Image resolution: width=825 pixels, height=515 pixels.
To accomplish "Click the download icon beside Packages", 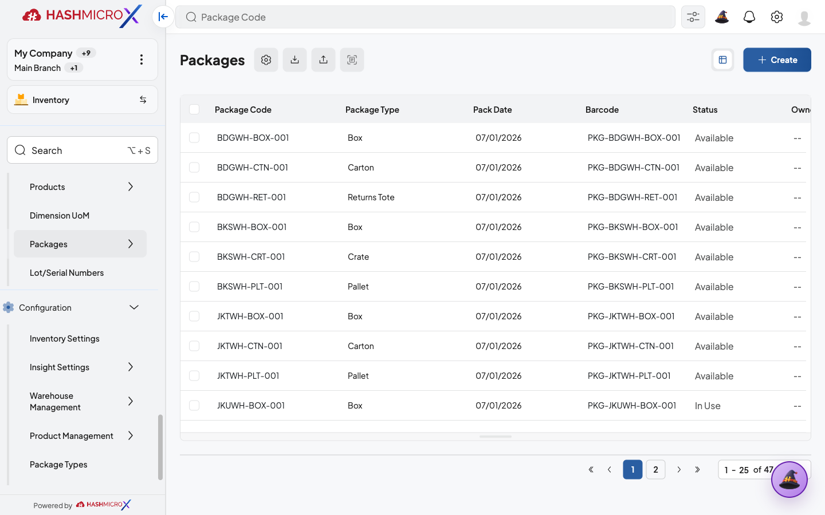I will tap(294, 60).
